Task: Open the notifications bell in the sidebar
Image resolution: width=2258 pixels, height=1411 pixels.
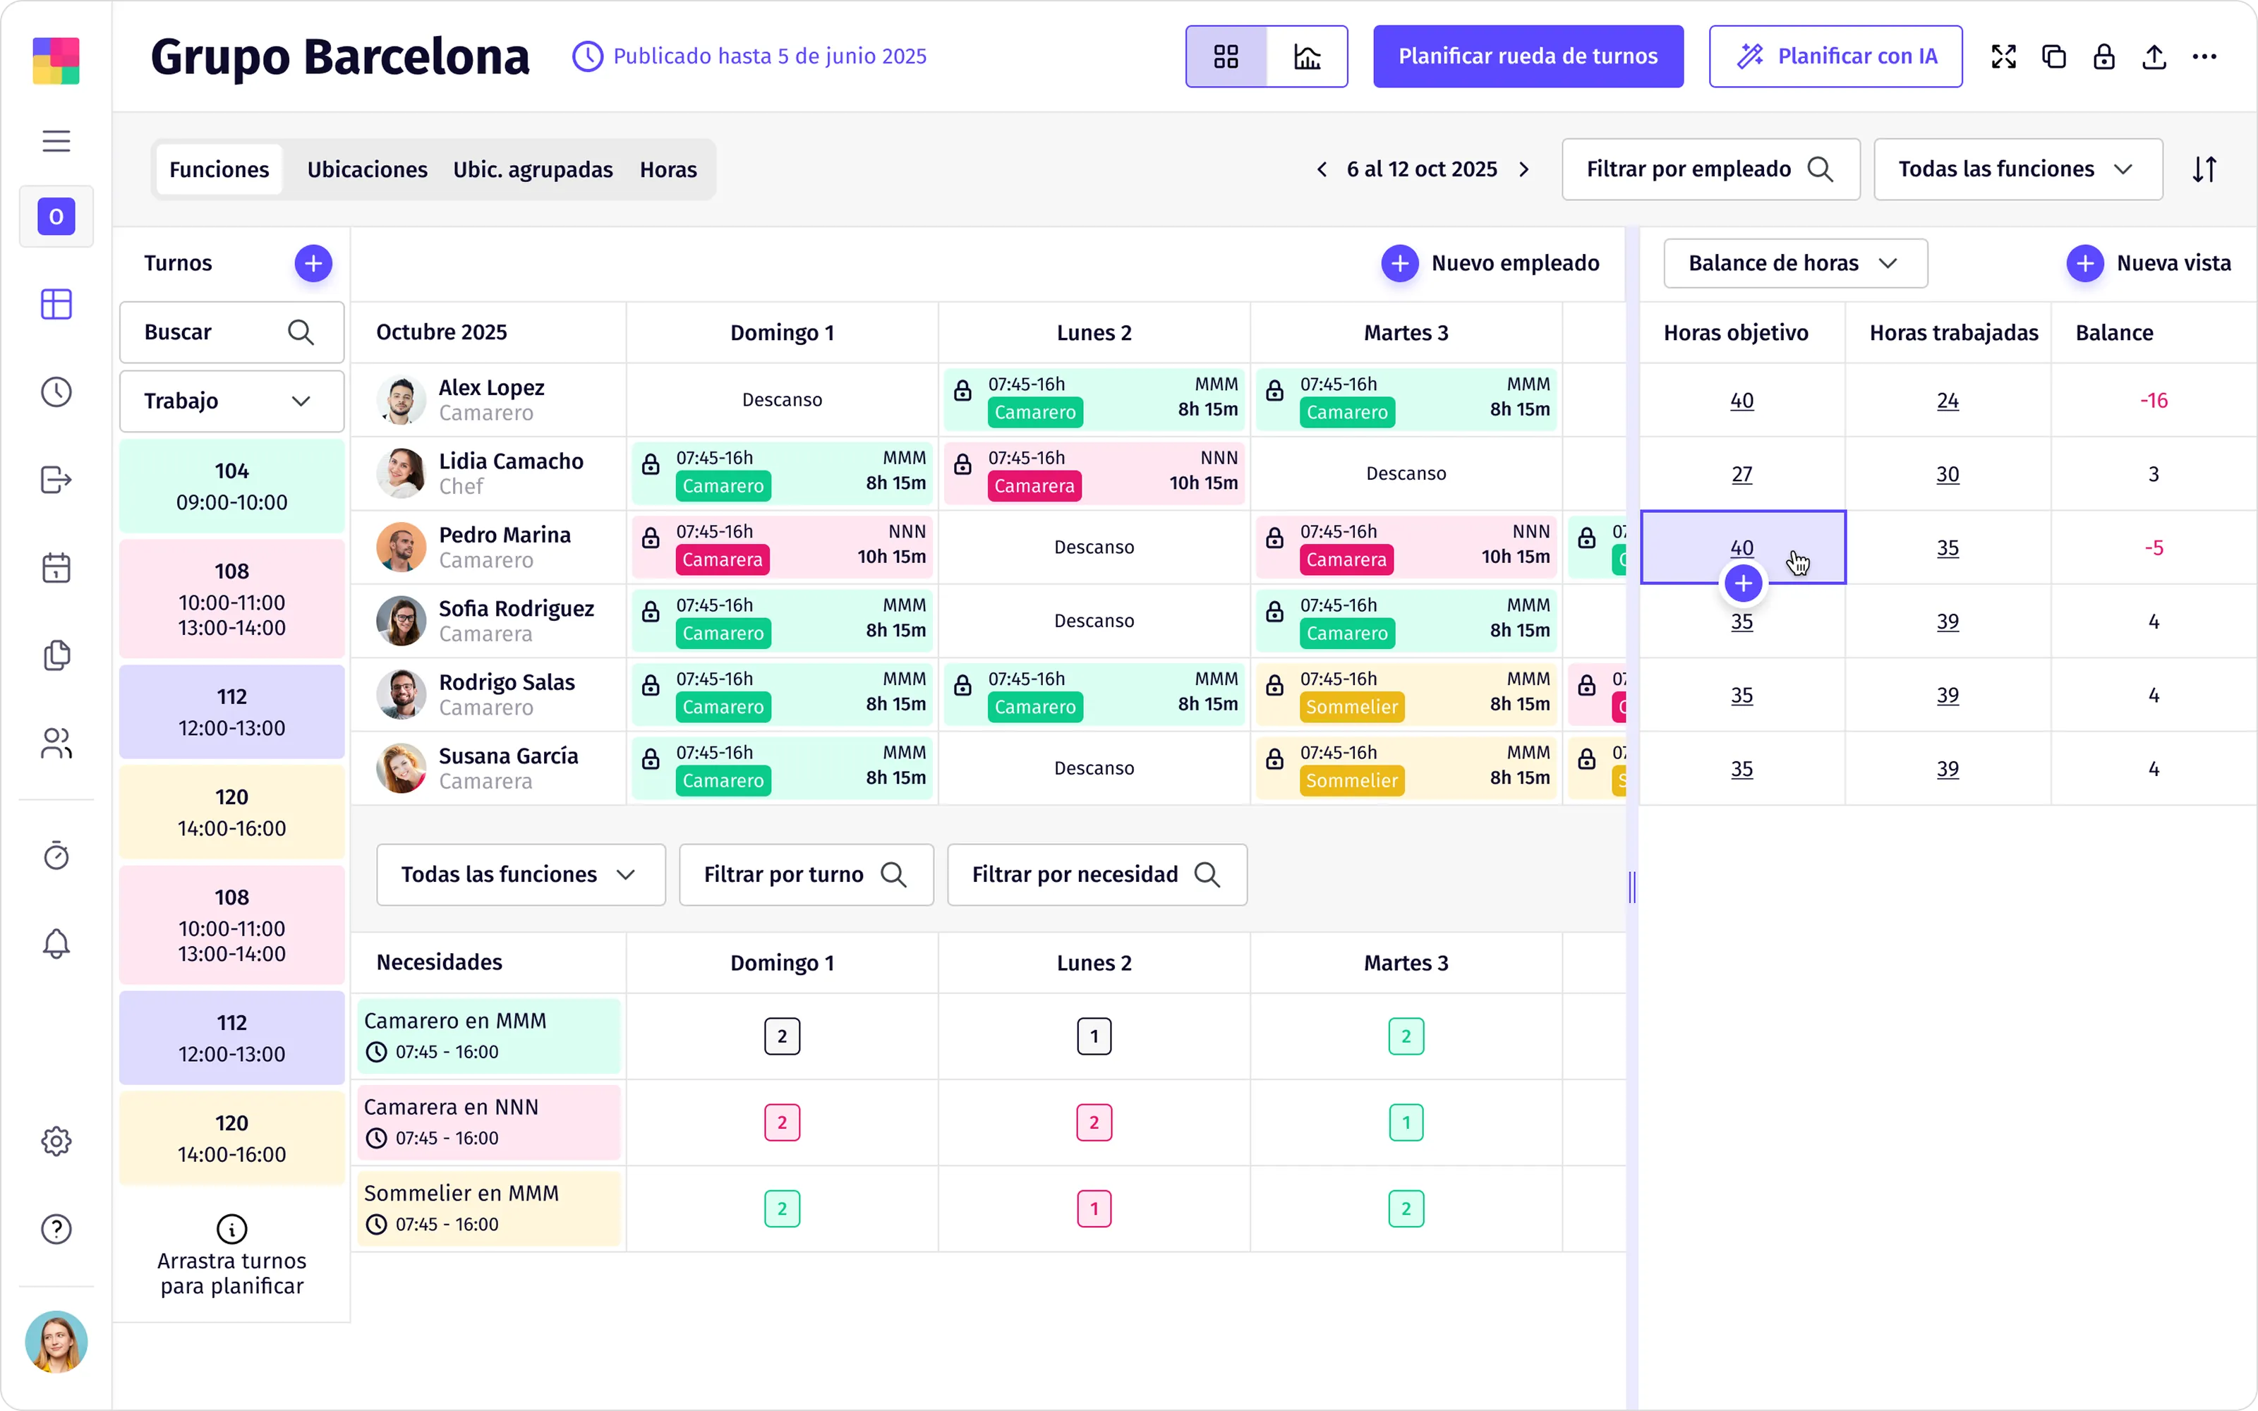Action: coord(56,943)
